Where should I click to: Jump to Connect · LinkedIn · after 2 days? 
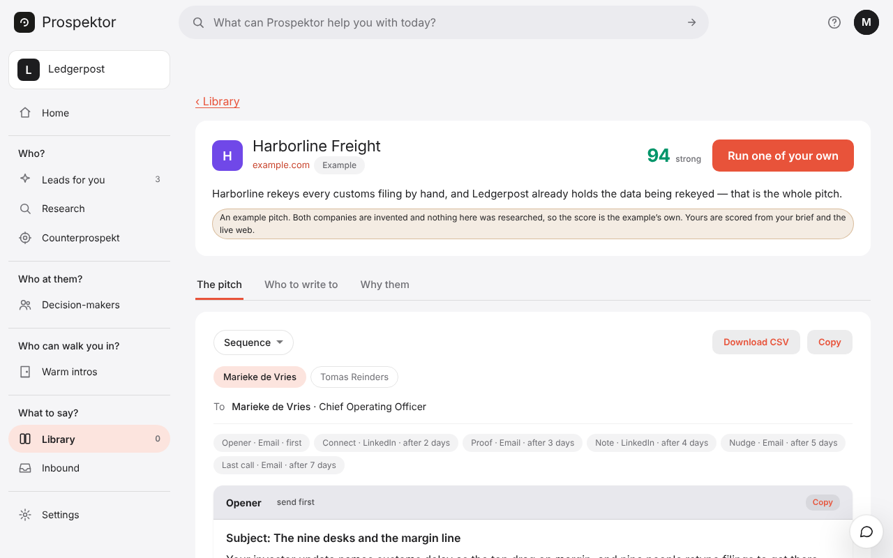[386, 443]
